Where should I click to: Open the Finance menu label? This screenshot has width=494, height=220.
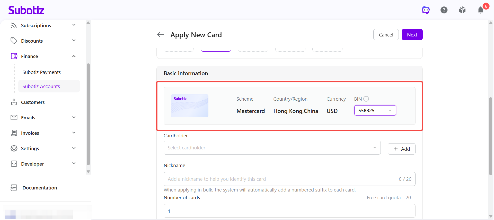click(30, 56)
